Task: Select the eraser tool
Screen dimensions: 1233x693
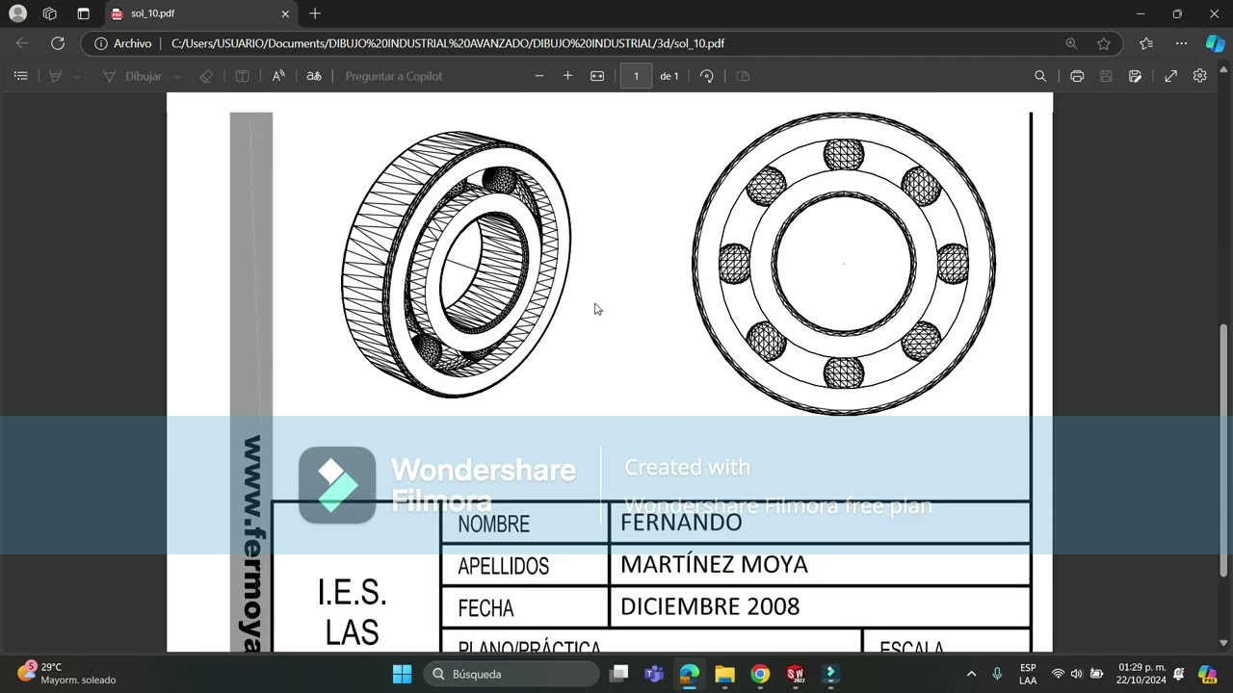Action: coord(206,76)
